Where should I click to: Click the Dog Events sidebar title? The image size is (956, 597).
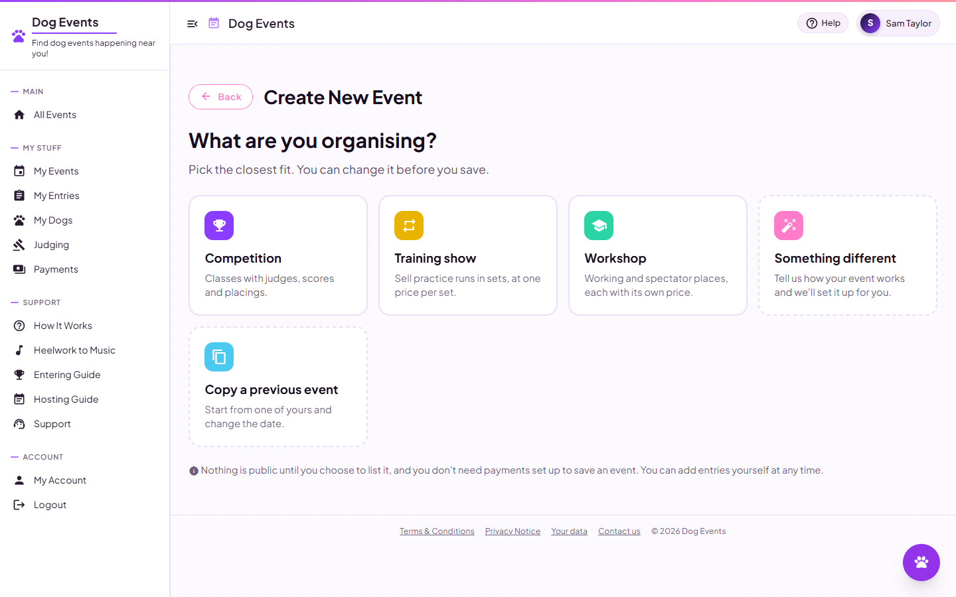(x=65, y=23)
